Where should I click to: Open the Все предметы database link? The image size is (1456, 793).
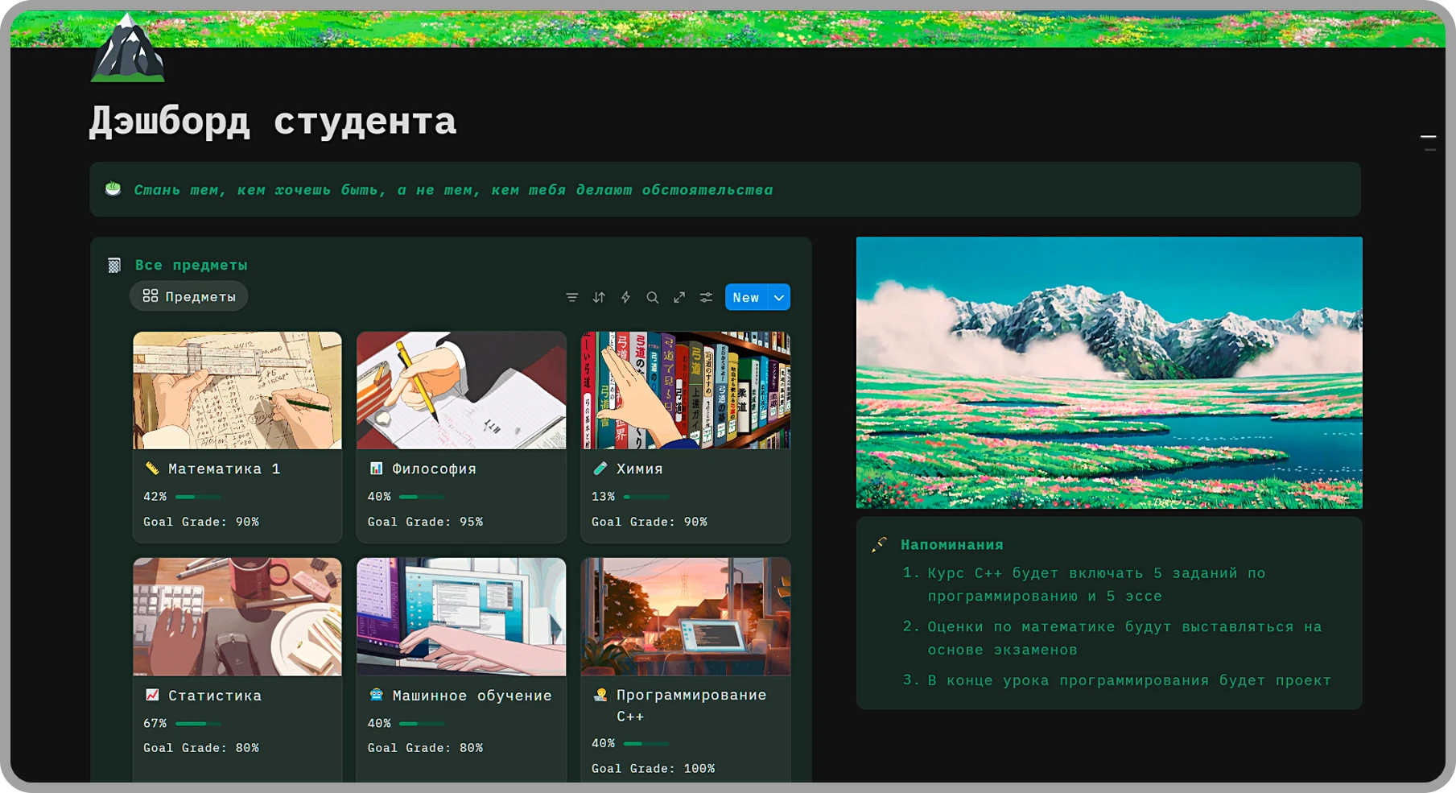[x=191, y=265]
